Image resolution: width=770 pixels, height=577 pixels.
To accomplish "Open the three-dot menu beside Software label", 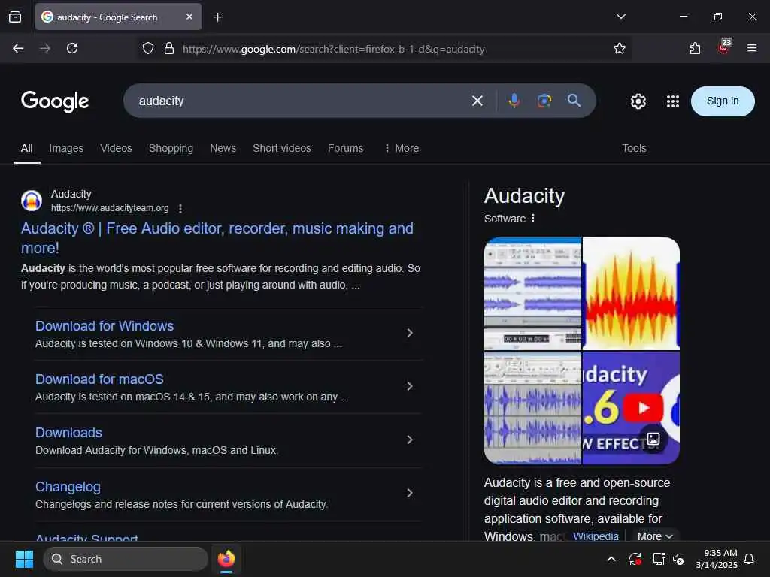I will [533, 219].
